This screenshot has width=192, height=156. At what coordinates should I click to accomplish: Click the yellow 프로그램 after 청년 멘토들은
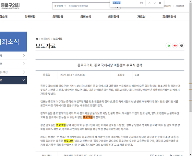click(x=61, y=125)
